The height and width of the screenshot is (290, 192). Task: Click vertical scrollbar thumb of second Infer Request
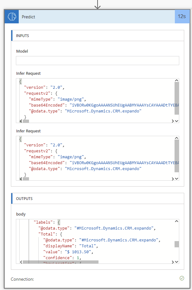click(177, 156)
